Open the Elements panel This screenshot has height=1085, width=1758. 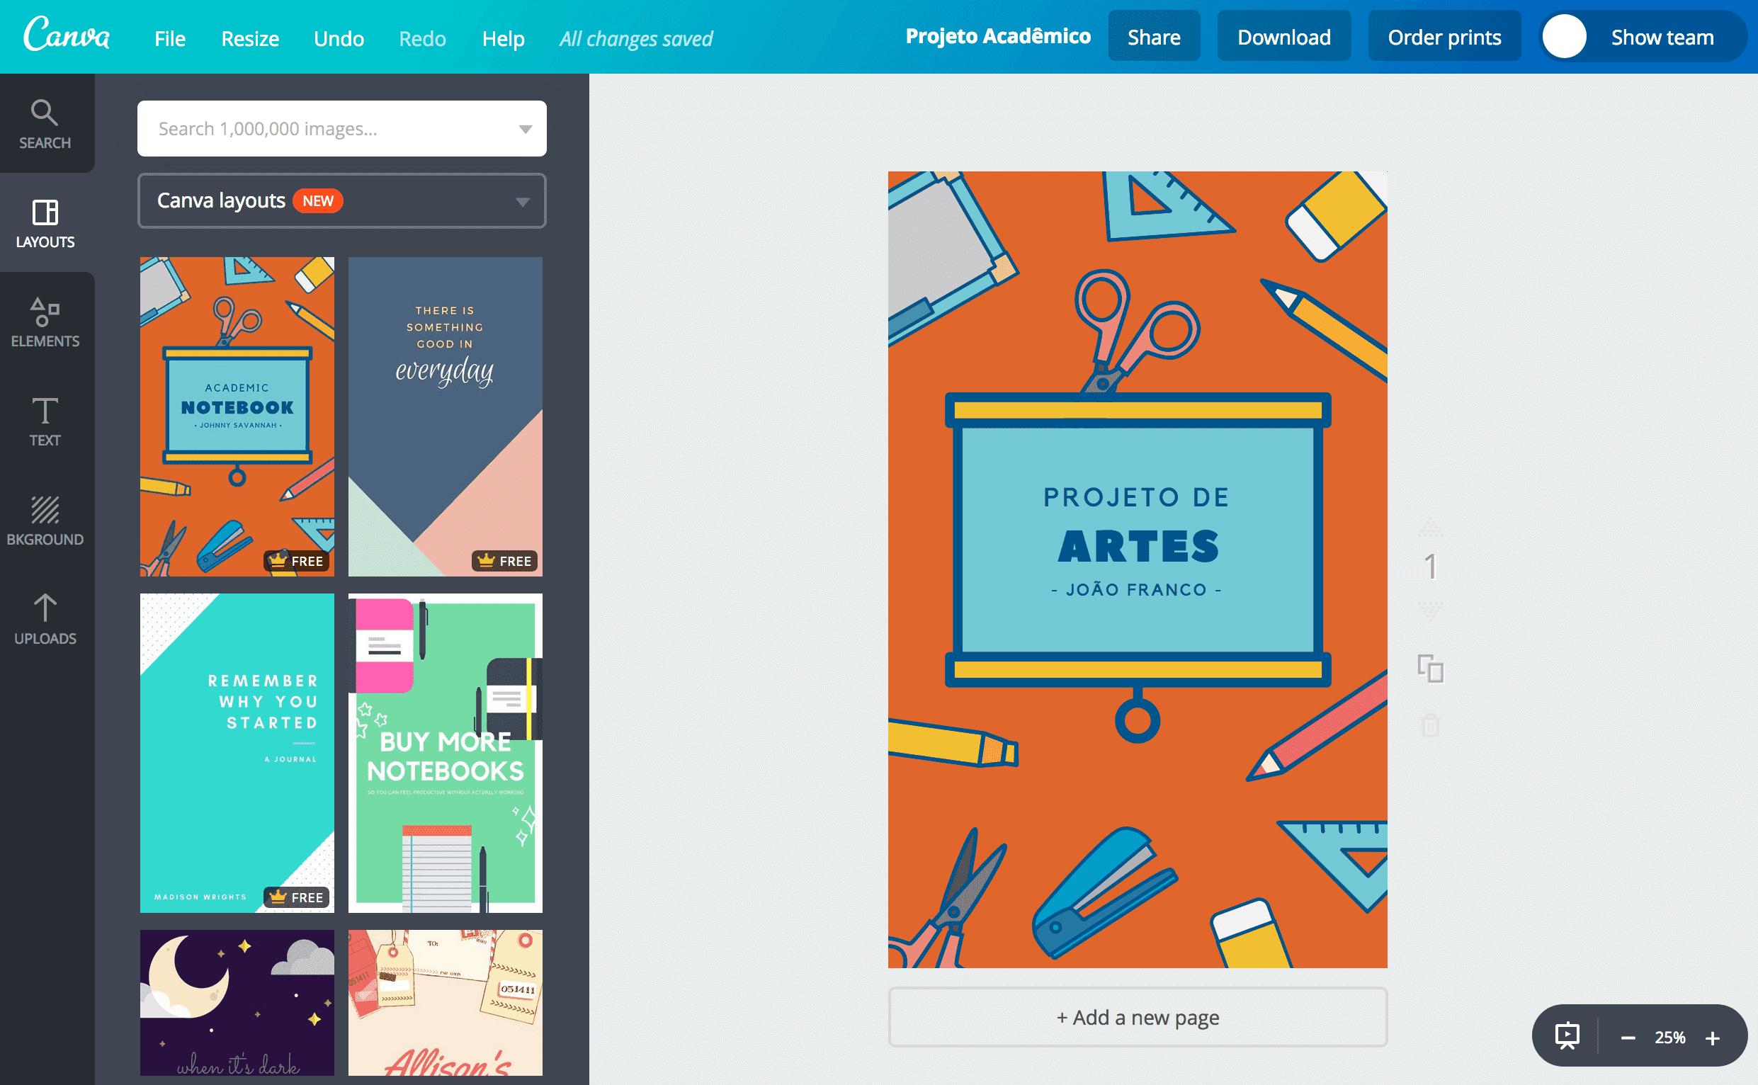(x=45, y=322)
